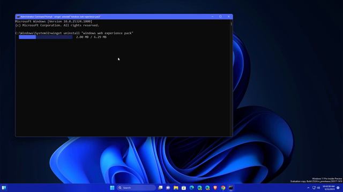Click the Command Prompt title bar text

tap(61, 17)
